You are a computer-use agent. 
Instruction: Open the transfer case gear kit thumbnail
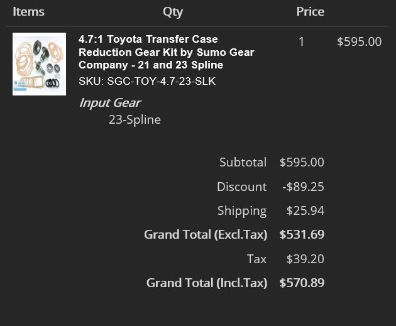(x=39, y=64)
